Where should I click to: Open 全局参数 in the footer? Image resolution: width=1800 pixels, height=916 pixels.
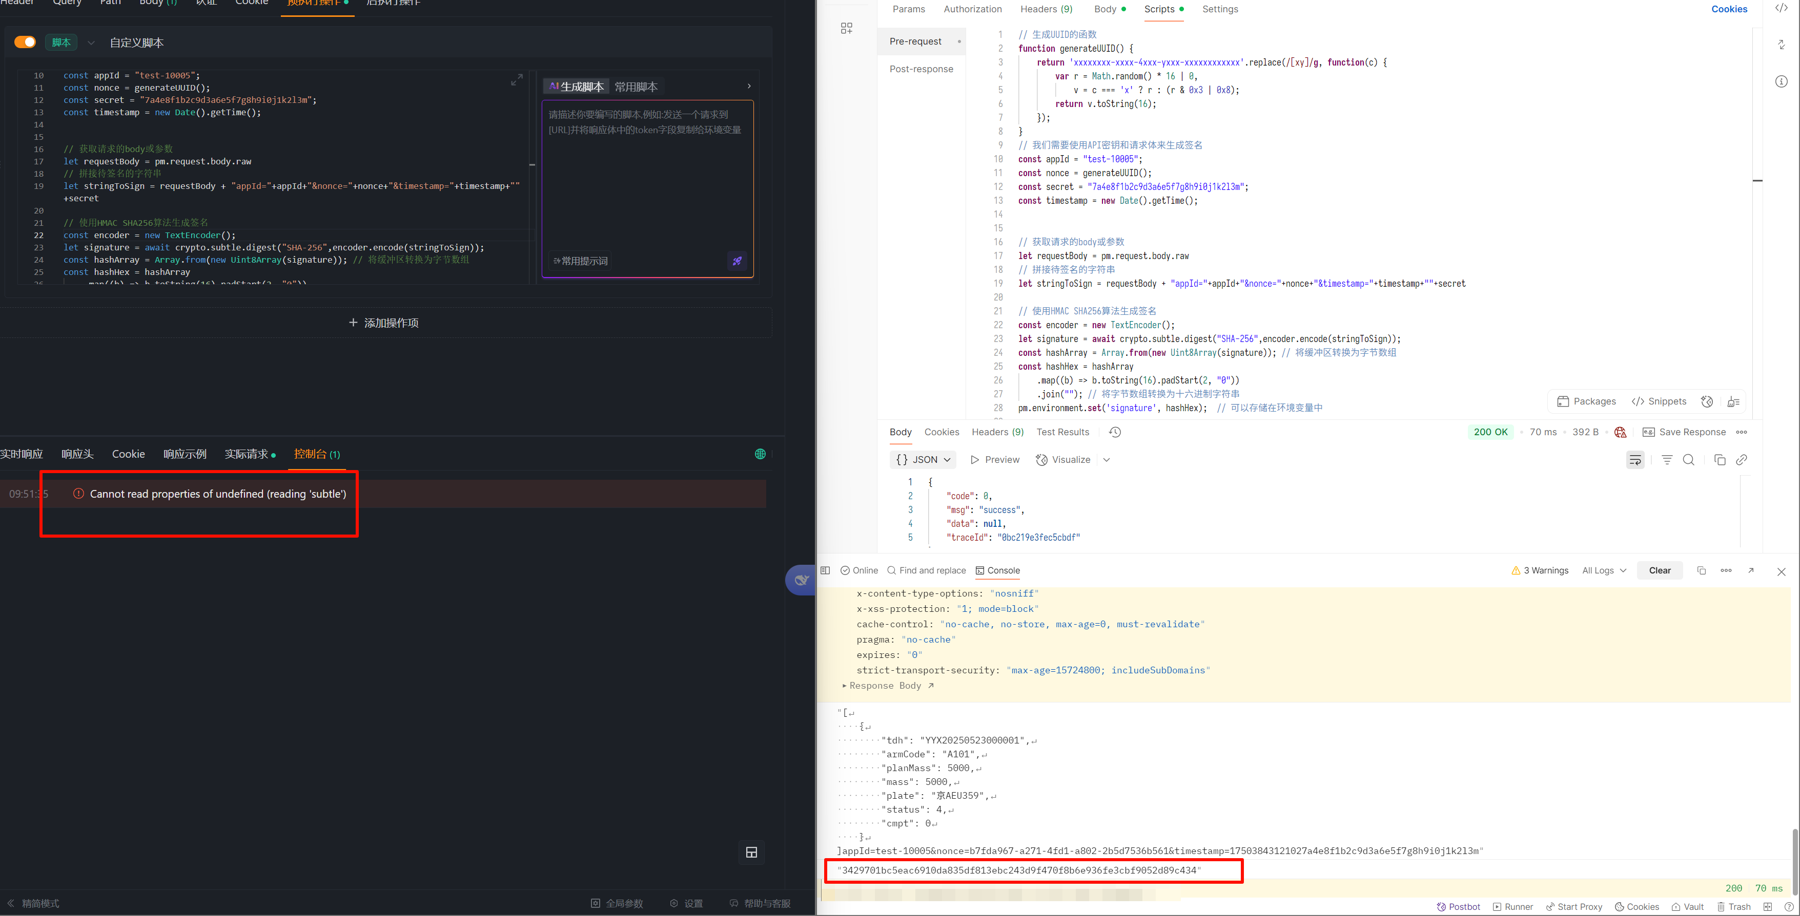tap(617, 903)
